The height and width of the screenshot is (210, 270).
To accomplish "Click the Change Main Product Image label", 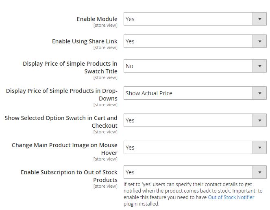I will 64,149.
